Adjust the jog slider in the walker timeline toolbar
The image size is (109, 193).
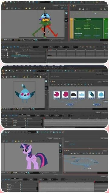click(x=24, y=46)
